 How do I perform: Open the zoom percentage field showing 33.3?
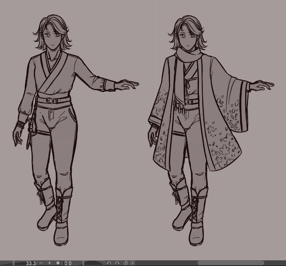[31, 263]
